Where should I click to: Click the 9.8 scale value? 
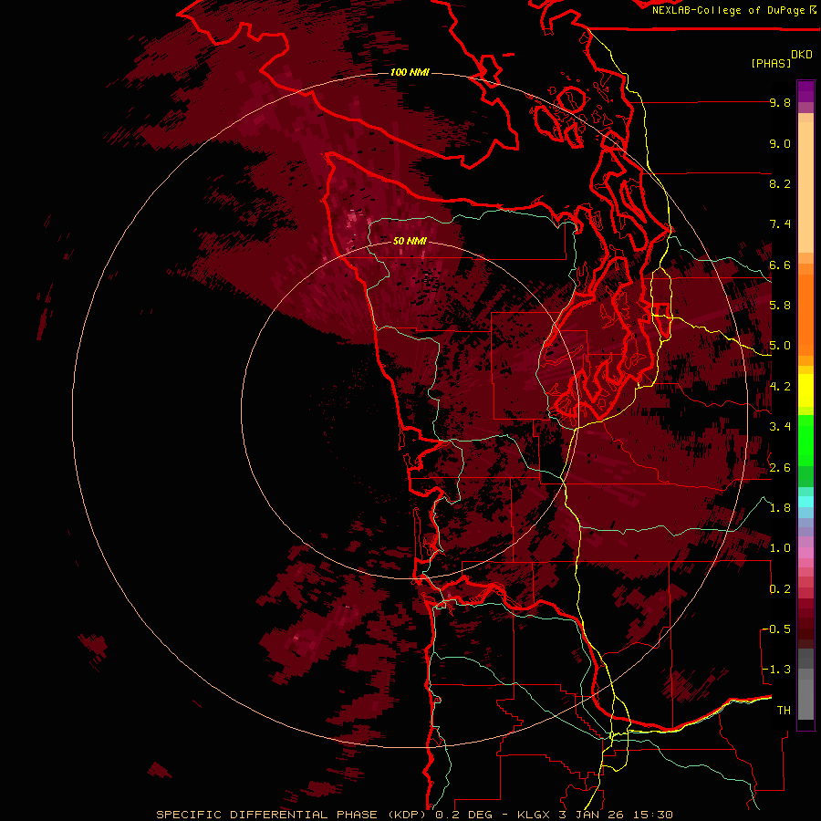click(x=780, y=103)
